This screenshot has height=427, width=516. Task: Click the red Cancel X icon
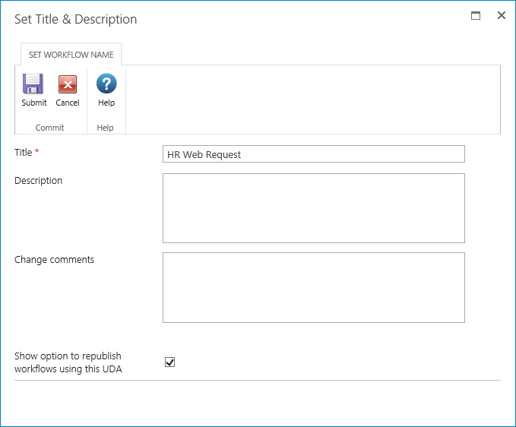[x=68, y=84]
